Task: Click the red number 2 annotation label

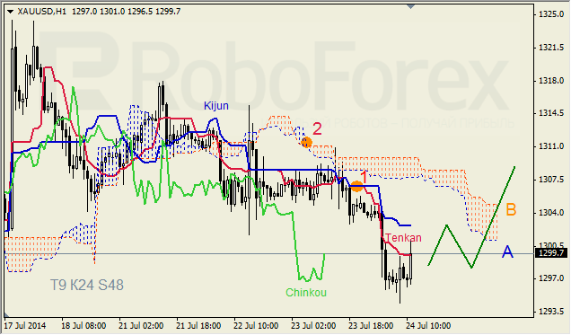Action: 317,129
